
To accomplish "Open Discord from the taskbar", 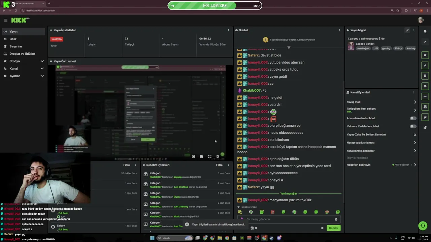I will pyautogui.click(x=279, y=238).
